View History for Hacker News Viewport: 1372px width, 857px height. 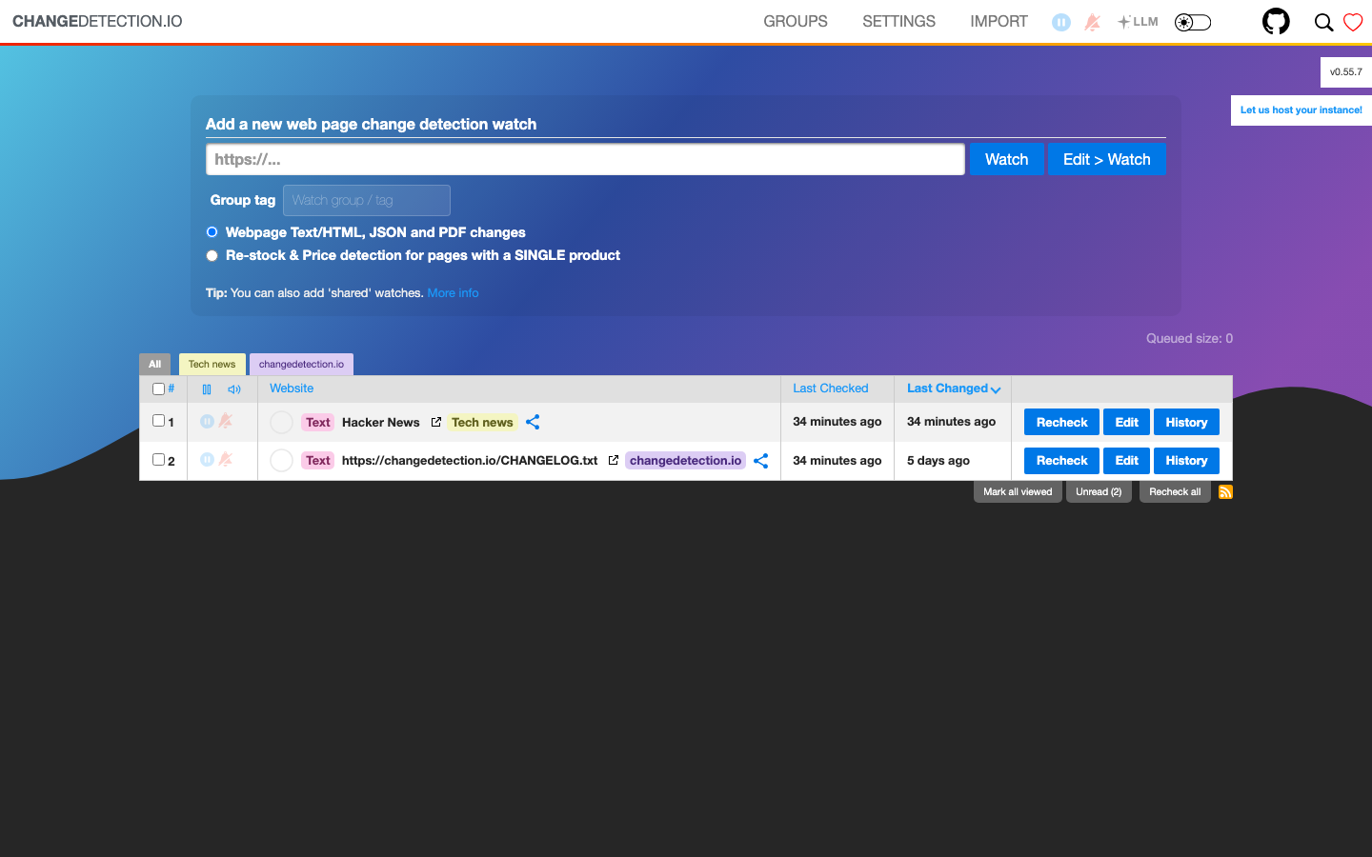click(x=1186, y=422)
